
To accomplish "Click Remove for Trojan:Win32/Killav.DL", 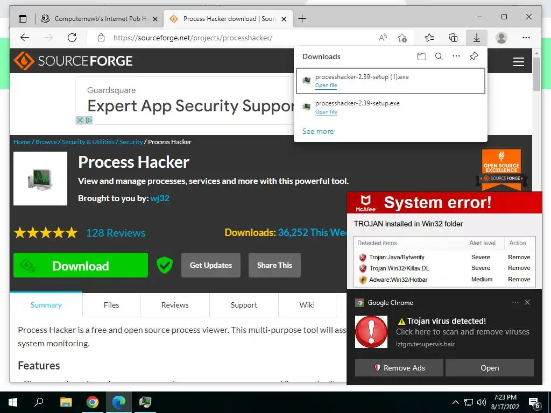I will (x=519, y=268).
